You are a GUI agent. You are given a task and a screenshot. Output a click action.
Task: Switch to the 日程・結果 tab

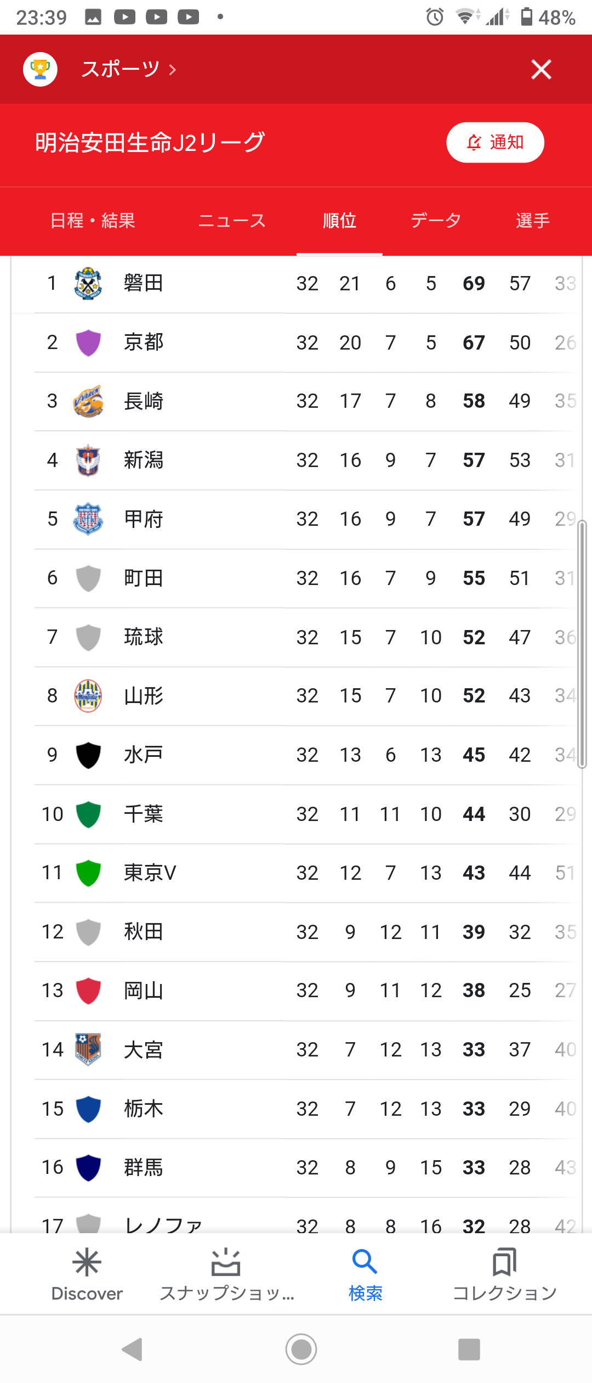point(93,221)
